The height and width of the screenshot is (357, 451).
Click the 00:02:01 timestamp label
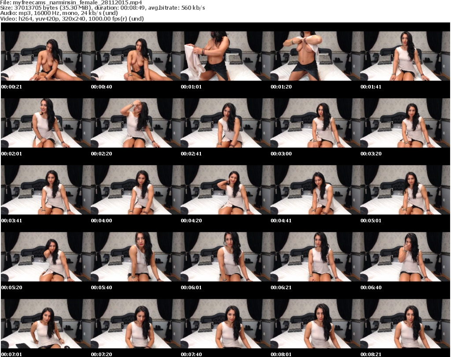pyautogui.click(x=11, y=154)
